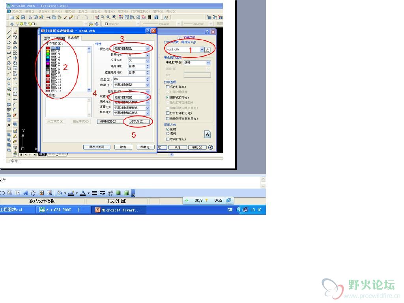Select the 横向 orientation radio button
The width and height of the screenshot is (404, 303).
[x=168, y=133]
